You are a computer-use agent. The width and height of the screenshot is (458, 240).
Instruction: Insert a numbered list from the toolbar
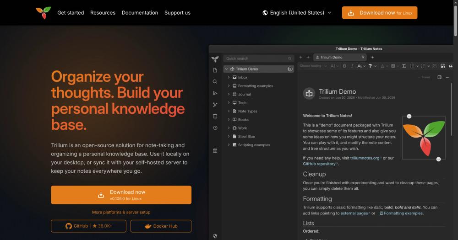tap(423, 66)
